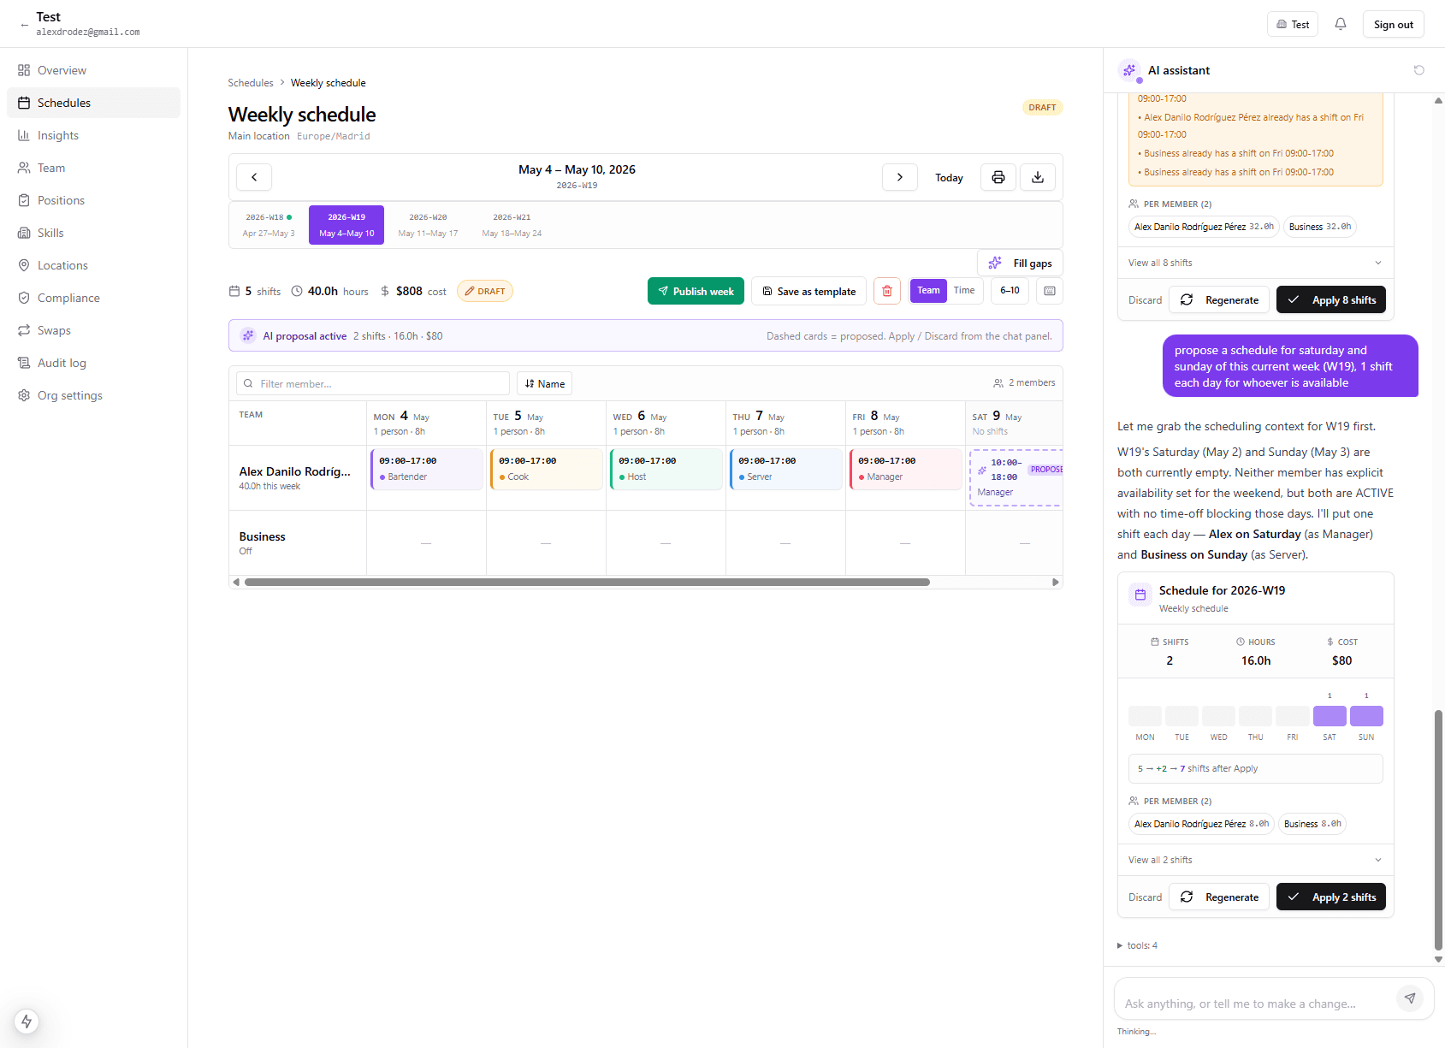Click the AI chat panel vertical scrollbar
This screenshot has width=1445, height=1048.
[1438, 830]
